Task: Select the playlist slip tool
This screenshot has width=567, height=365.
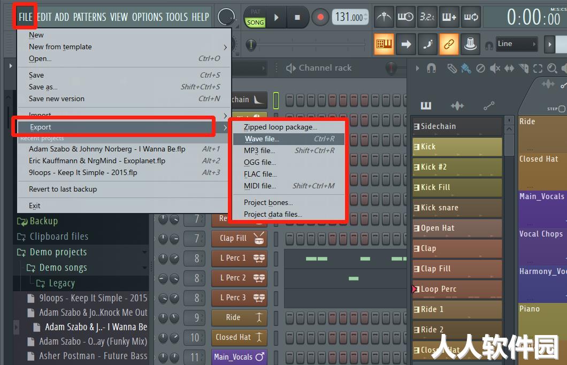Action: coord(509,68)
